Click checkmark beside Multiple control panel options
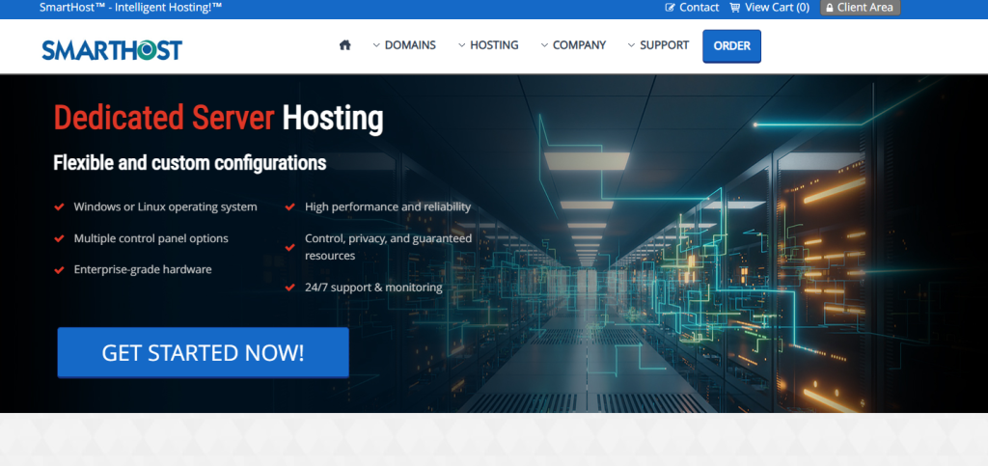Viewport: 988px width, 466px height. coord(60,238)
